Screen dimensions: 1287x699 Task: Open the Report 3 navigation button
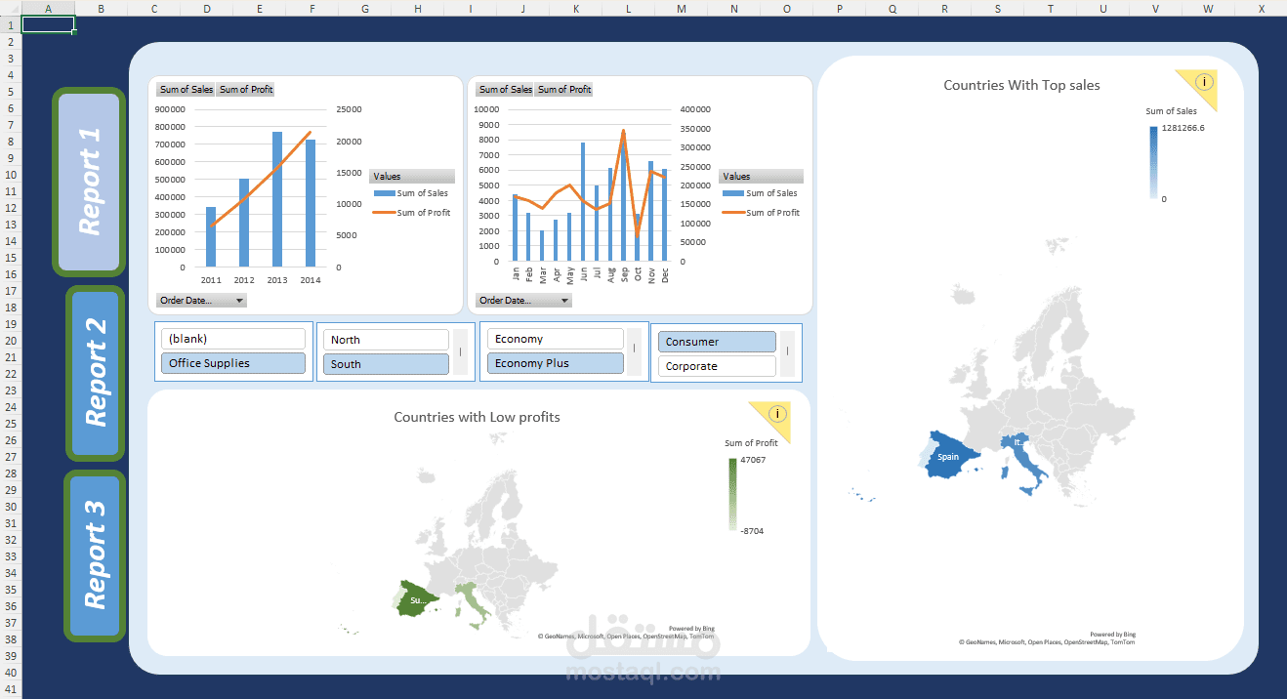click(96, 555)
